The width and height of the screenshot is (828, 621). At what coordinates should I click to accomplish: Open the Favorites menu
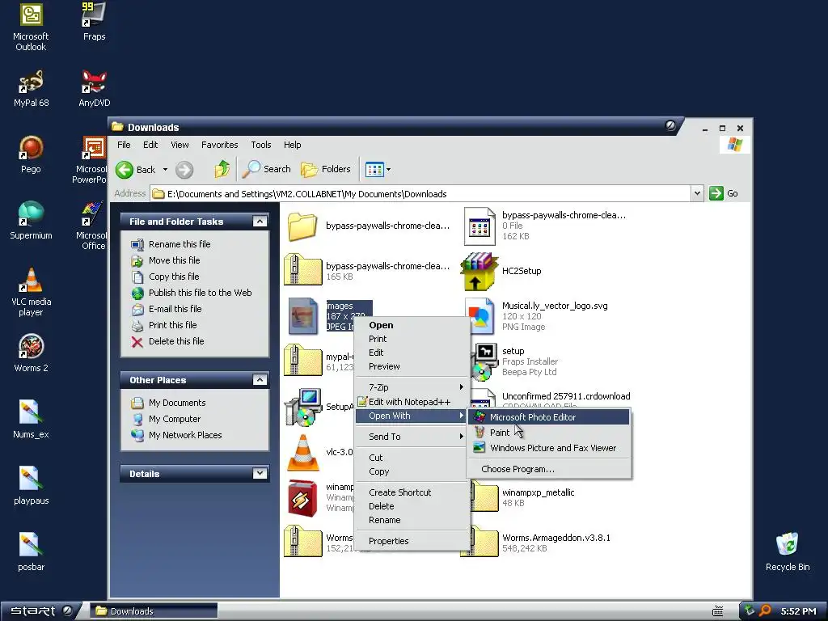point(219,145)
